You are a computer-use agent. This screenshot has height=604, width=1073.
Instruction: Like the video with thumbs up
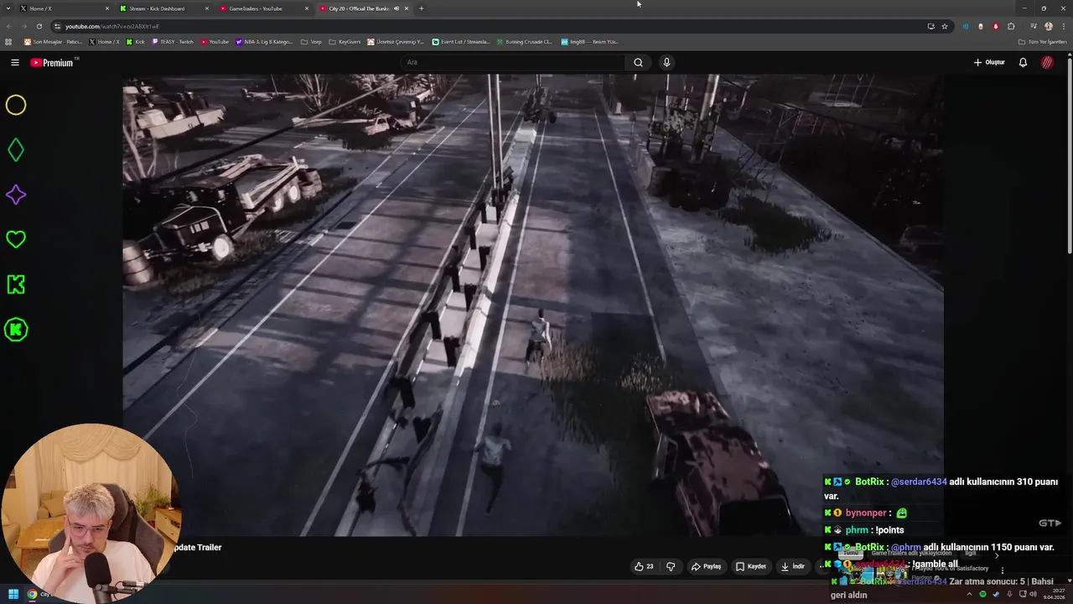pyautogui.click(x=644, y=566)
